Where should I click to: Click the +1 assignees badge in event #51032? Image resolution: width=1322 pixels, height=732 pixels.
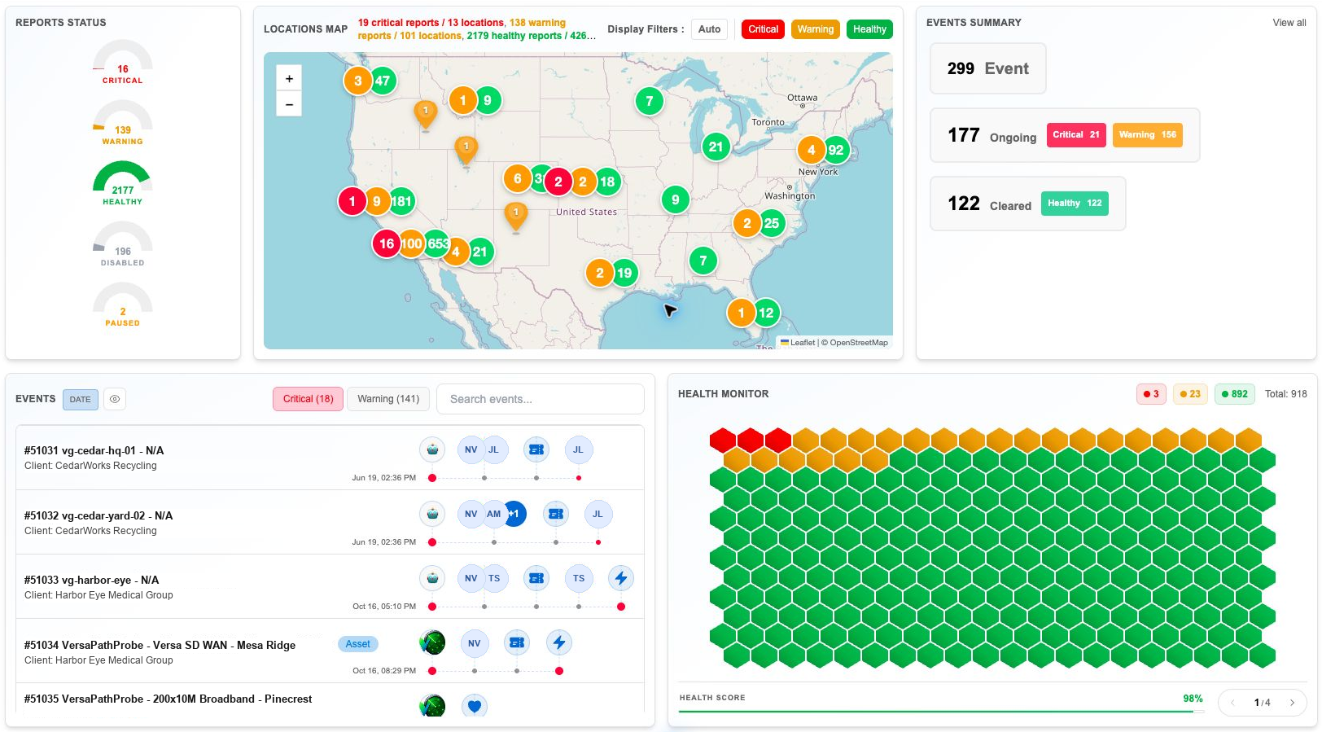point(515,514)
